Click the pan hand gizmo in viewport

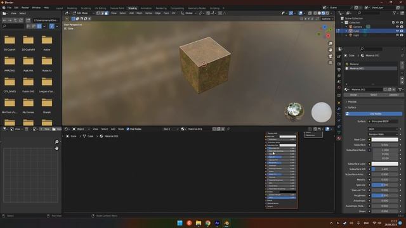click(331, 50)
